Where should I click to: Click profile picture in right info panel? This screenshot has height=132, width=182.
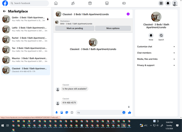(156, 17)
